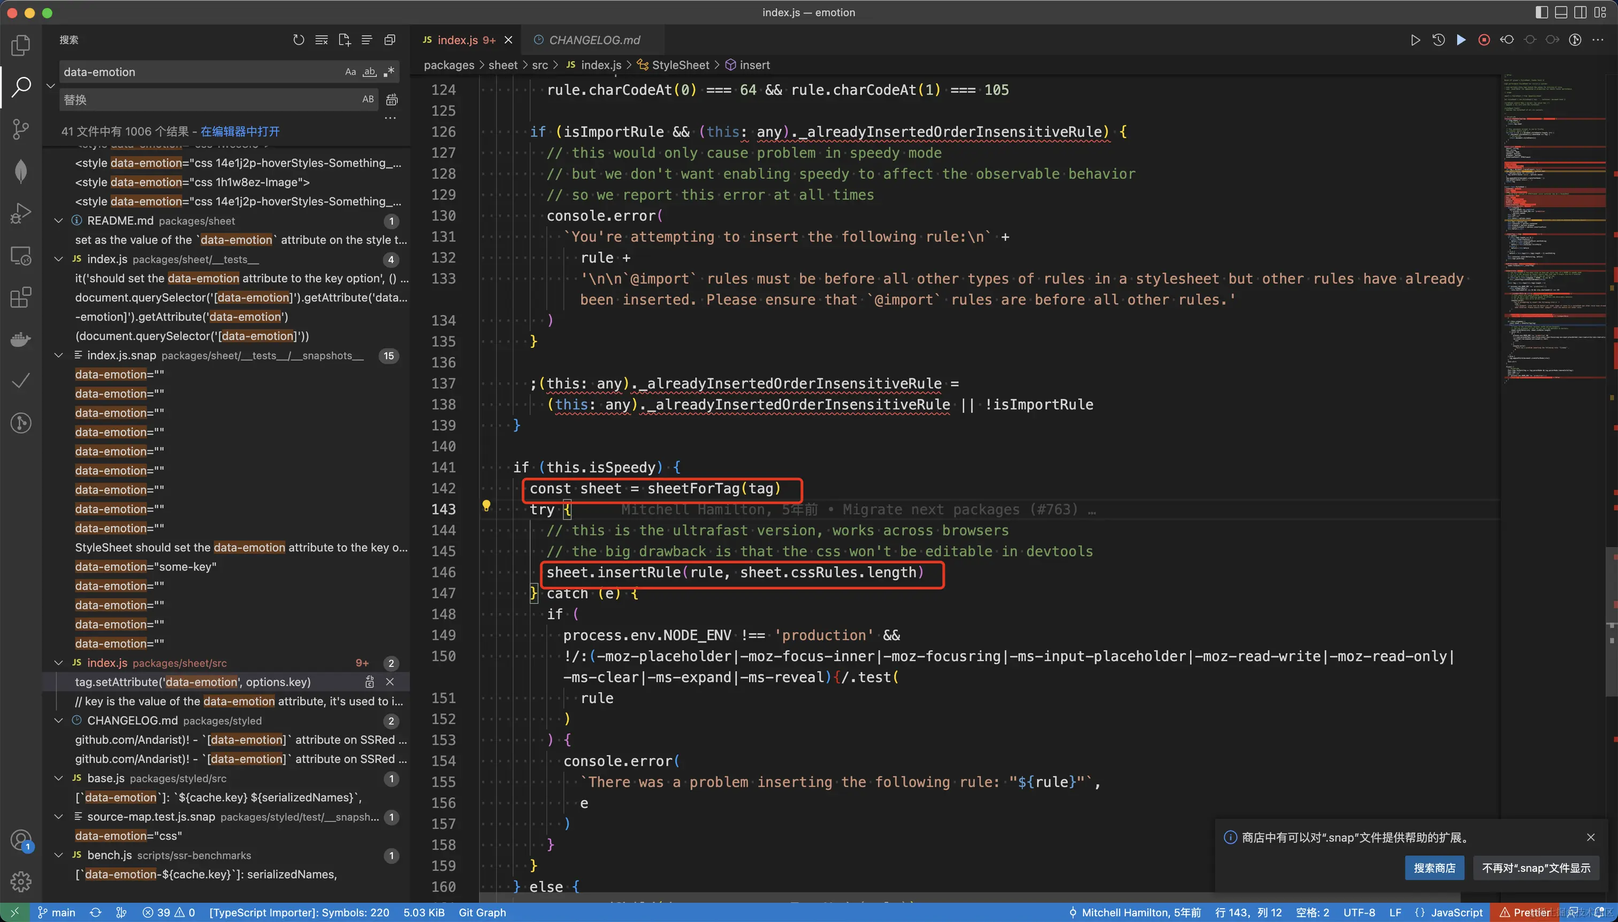Toggle Match Whole Word option
The height and width of the screenshot is (922, 1618).
369,72
